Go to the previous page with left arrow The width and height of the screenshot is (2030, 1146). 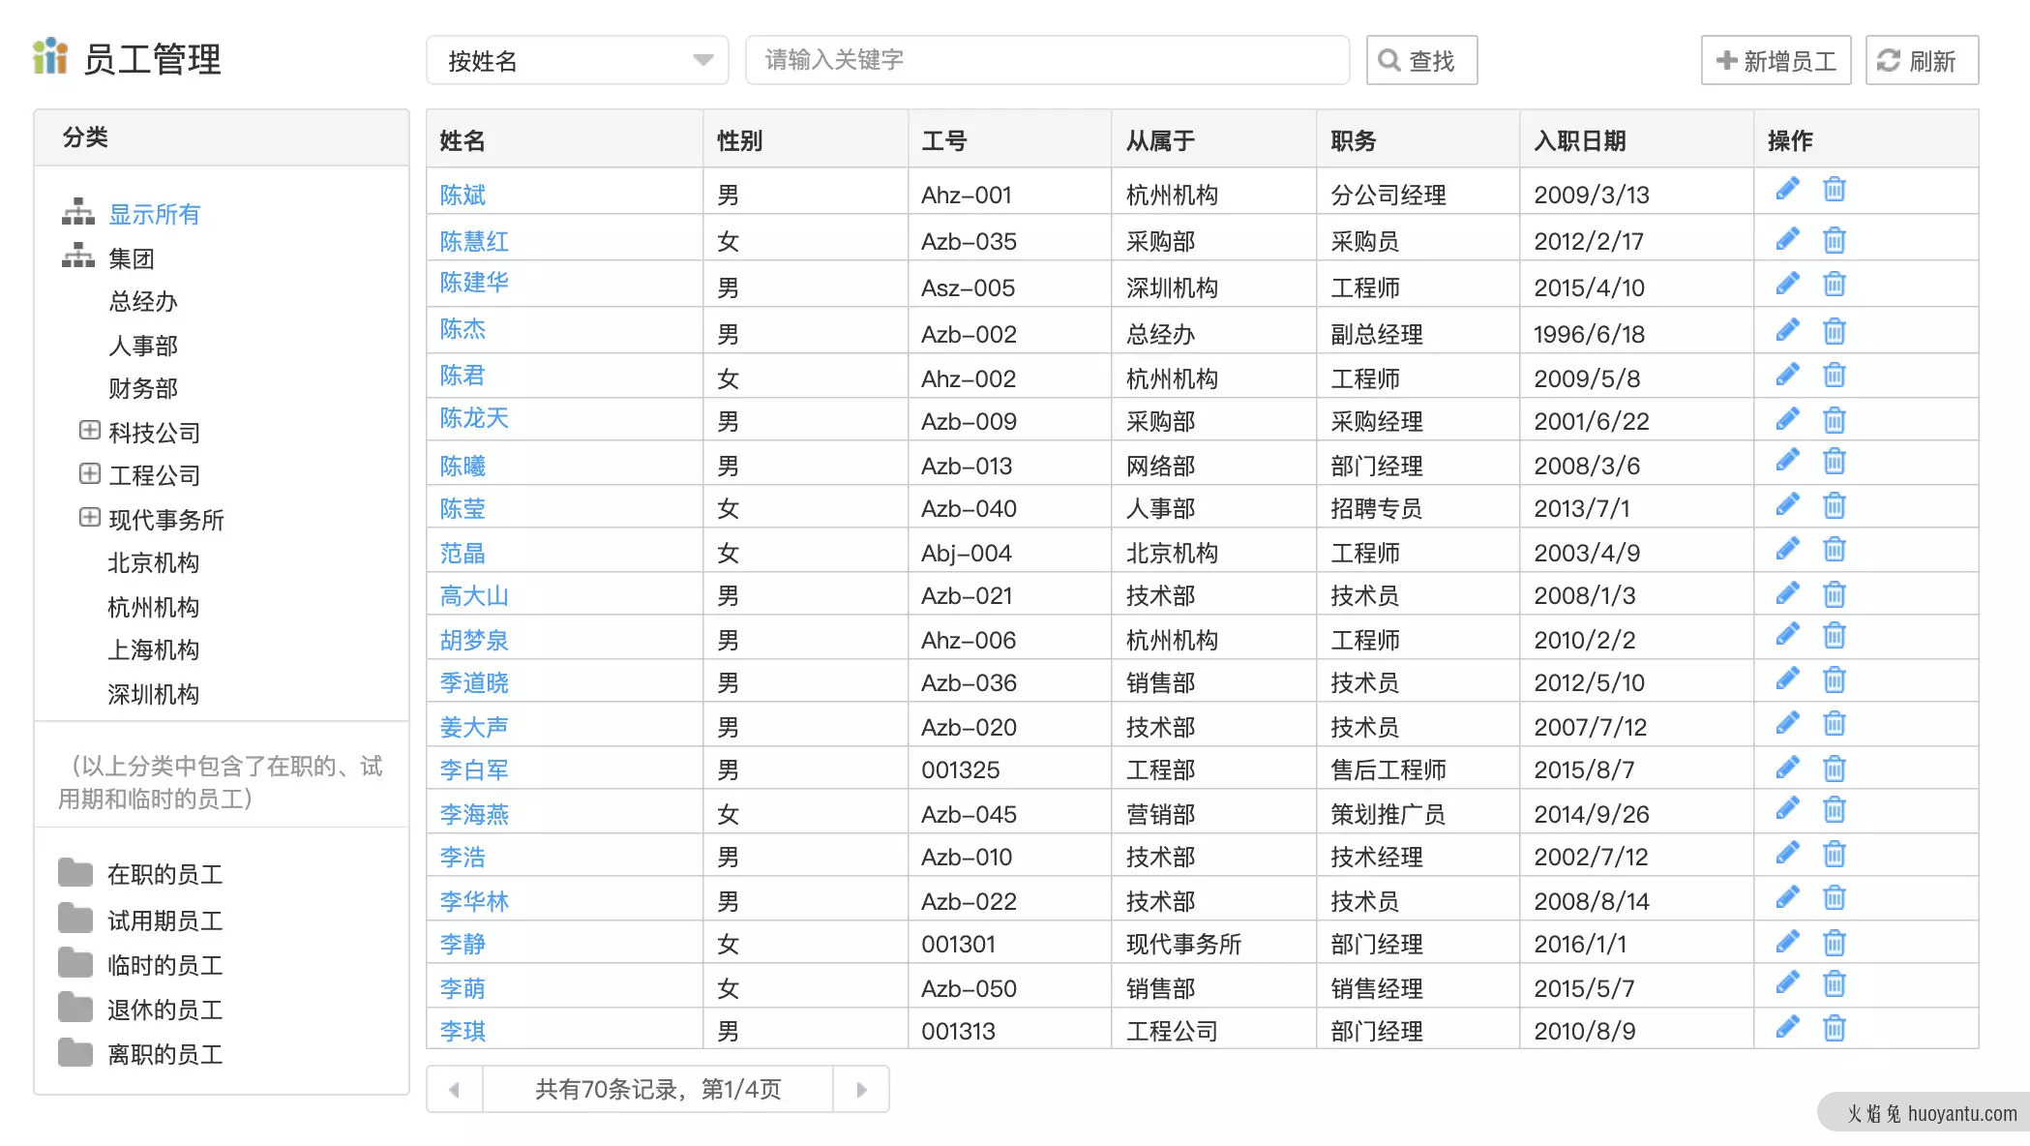point(455,1090)
